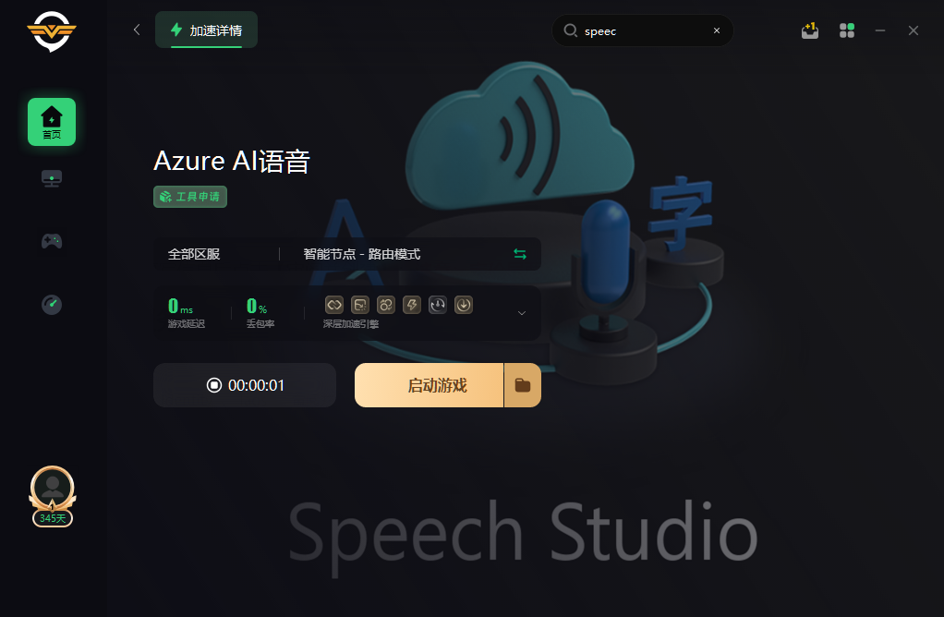Click the Azure AI语音 title

[232, 162]
